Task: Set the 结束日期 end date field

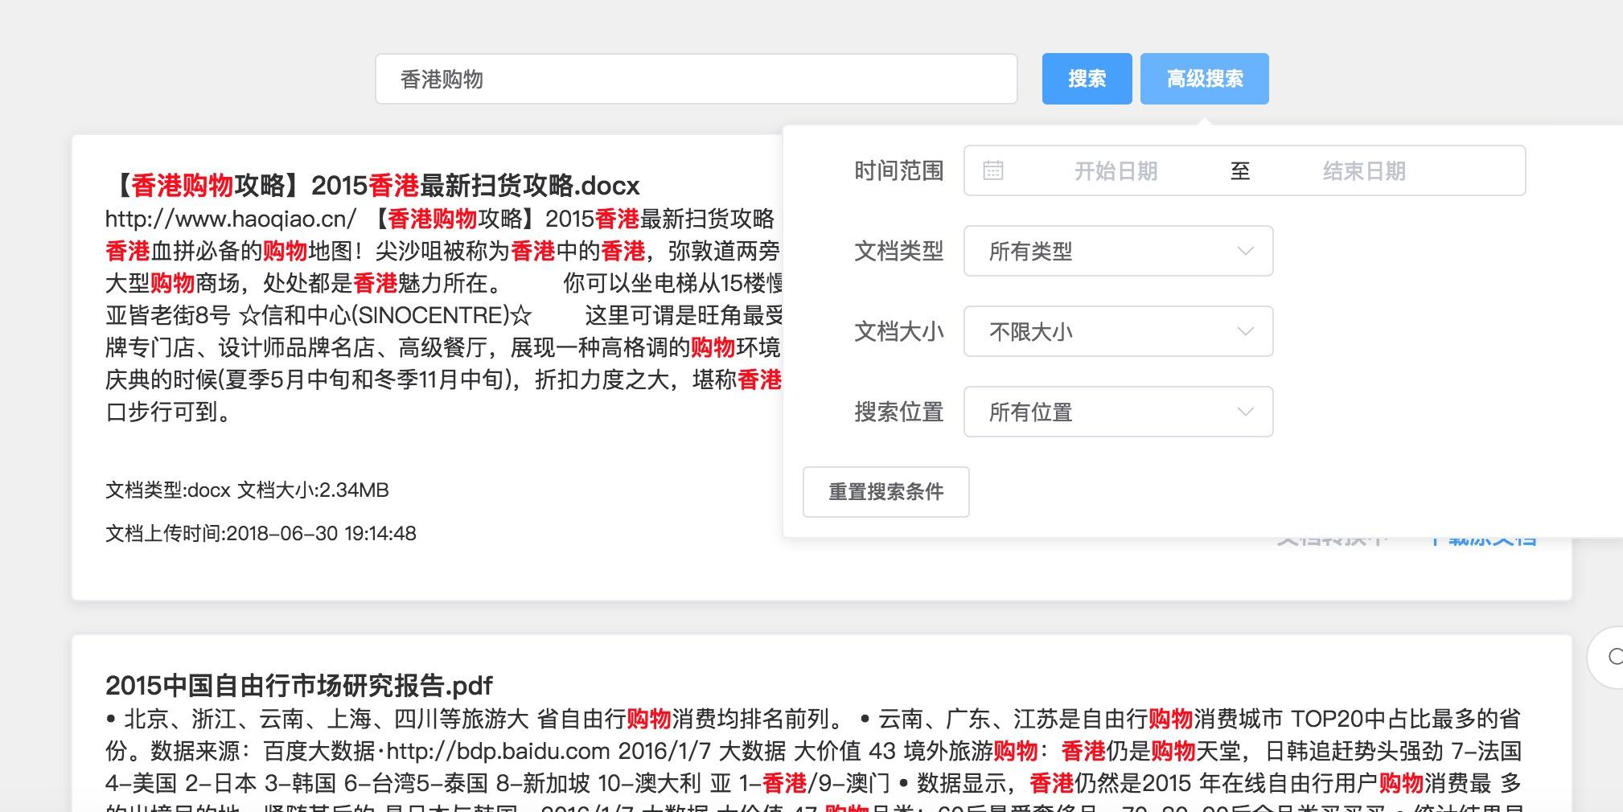Action: pyautogui.click(x=1364, y=170)
